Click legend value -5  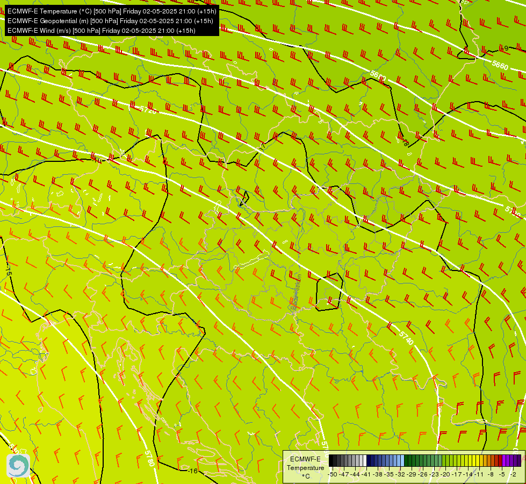pos(502,475)
